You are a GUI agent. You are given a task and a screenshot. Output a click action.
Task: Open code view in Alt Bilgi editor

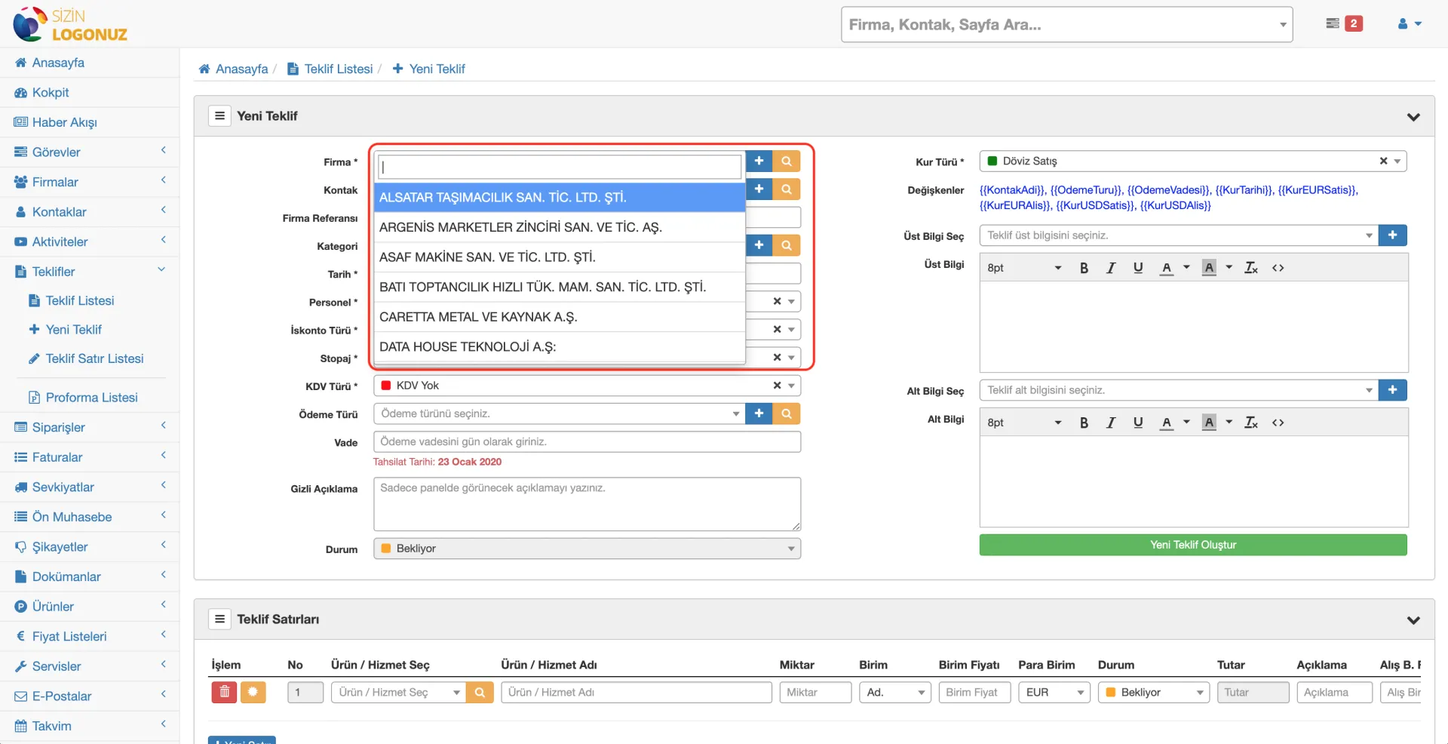pyautogui.click(x=1278, y=423)
